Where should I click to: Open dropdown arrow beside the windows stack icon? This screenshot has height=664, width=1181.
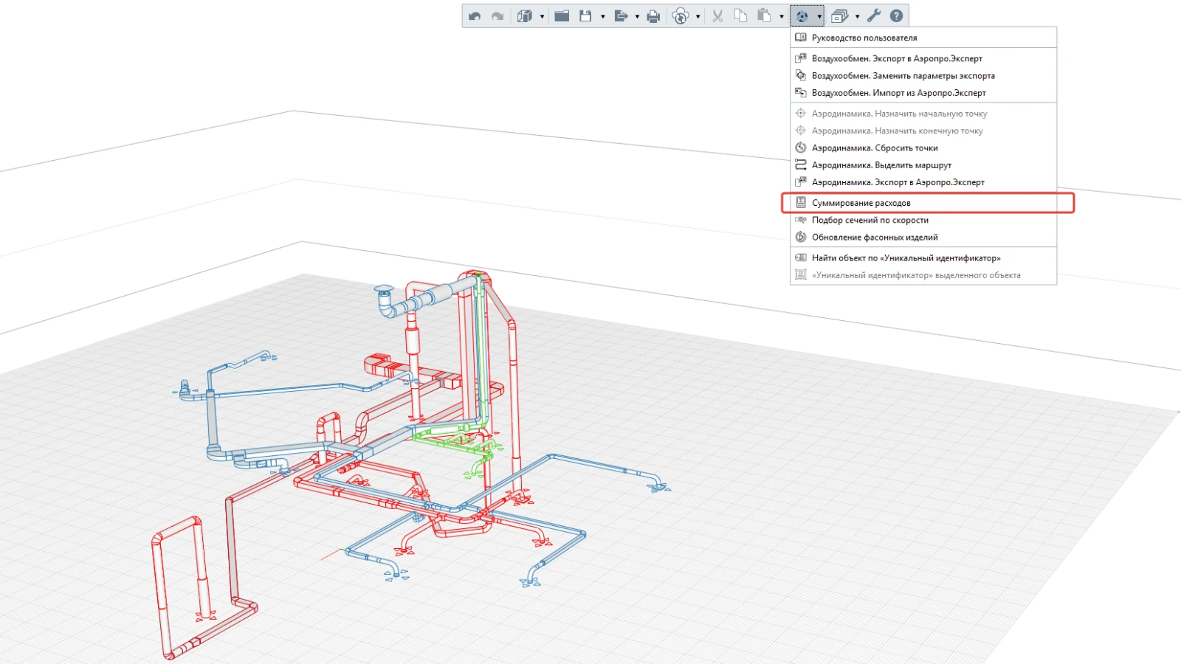tap(857, 16)
